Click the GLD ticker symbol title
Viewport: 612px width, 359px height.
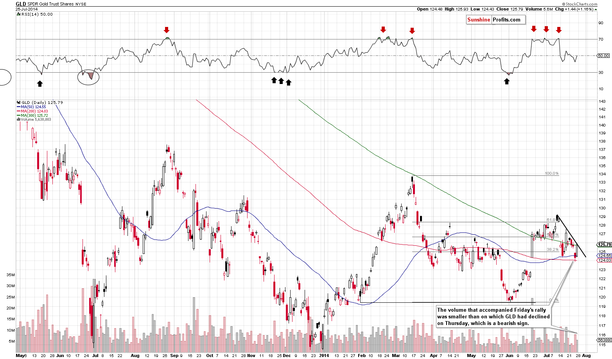[x=21, y=4]
